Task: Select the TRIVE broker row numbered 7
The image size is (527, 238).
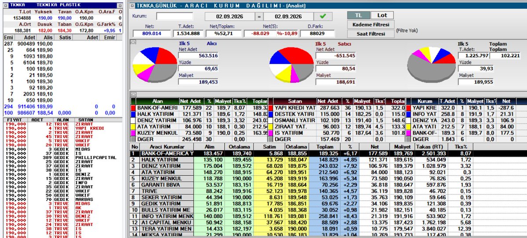Action: pos(302,191)
